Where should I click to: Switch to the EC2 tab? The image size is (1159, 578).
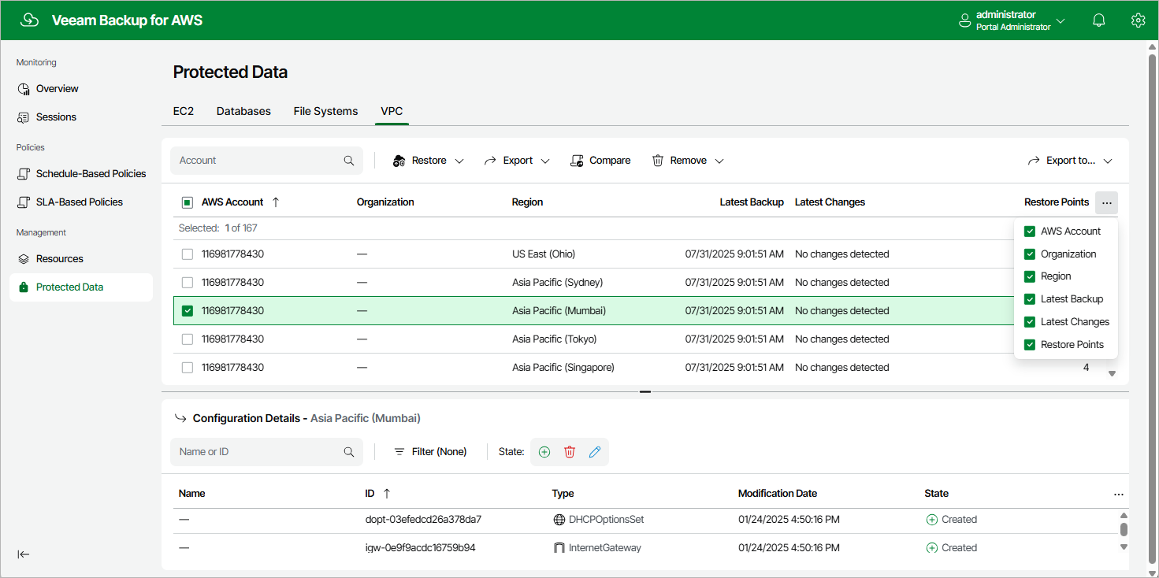[x=184, y=112]
